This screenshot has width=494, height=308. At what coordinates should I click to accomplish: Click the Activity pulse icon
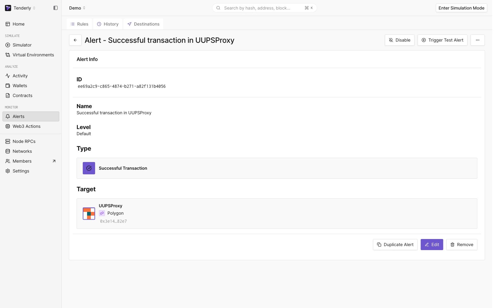click(8, 76)
